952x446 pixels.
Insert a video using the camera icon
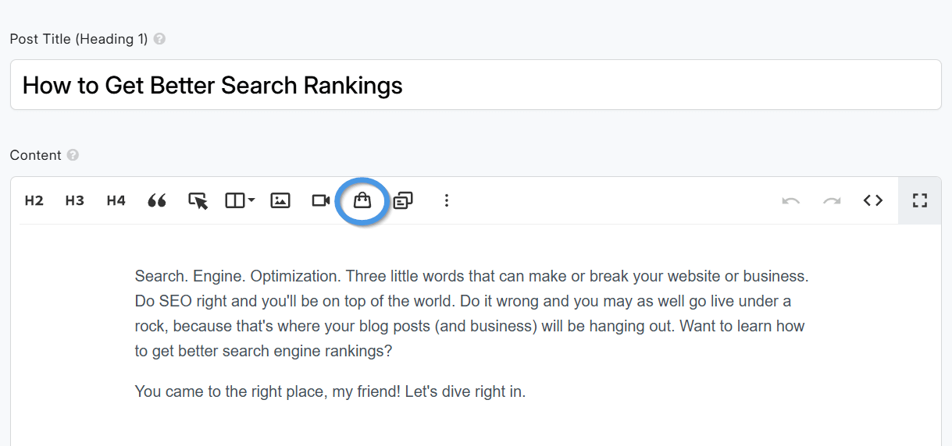321,200
